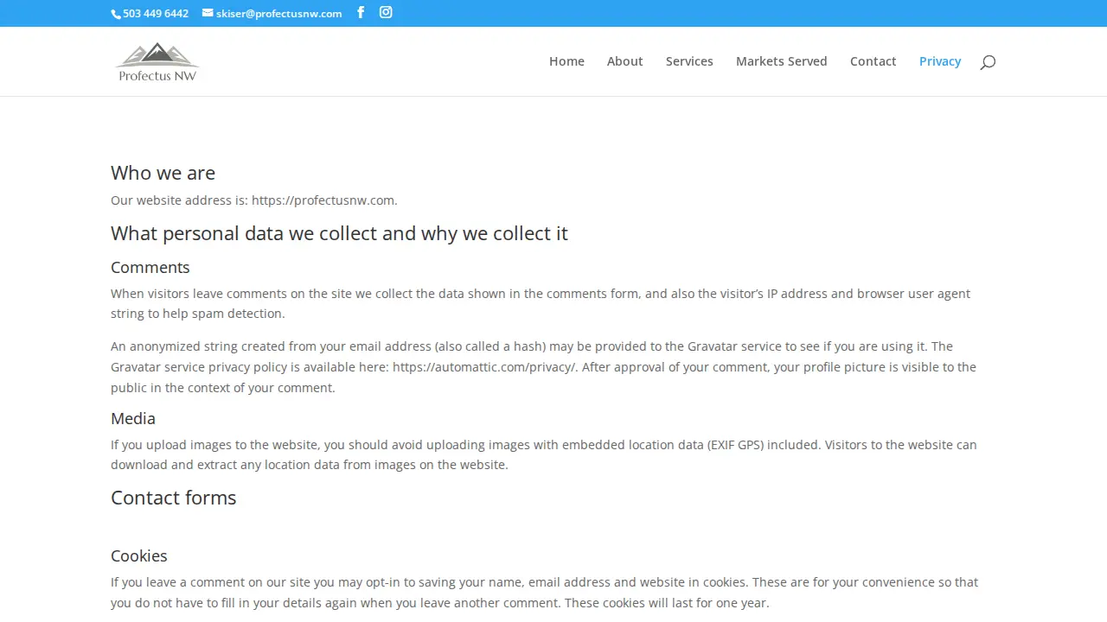Open the Instagram icon in top bar

tap(386, 12)
